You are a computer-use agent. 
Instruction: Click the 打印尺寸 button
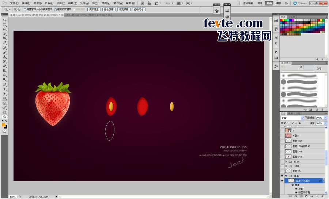click(x=139, y=9)
